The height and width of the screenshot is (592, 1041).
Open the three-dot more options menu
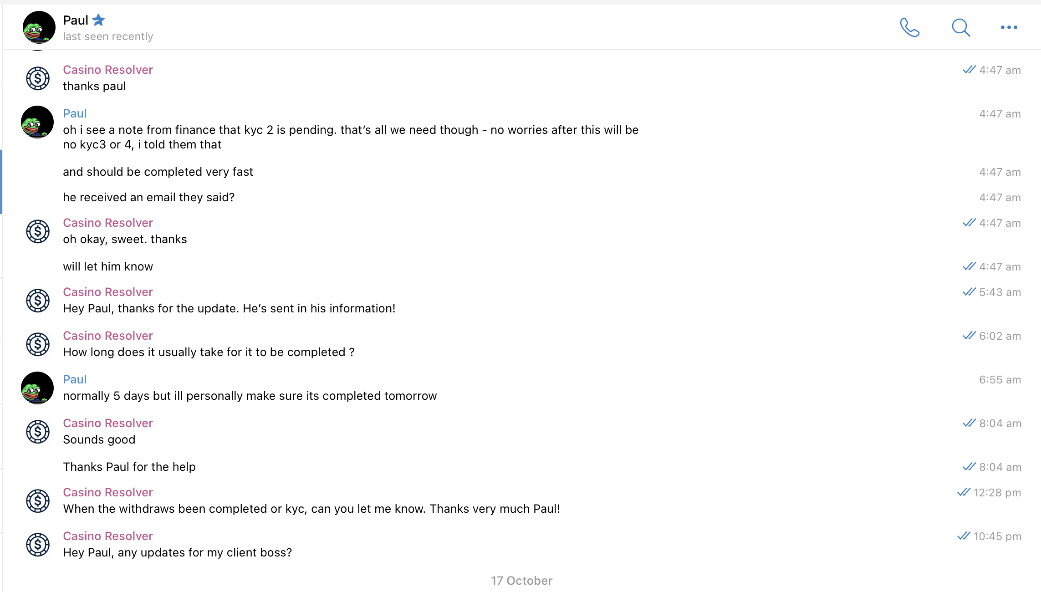click(x=1009, y=27)
